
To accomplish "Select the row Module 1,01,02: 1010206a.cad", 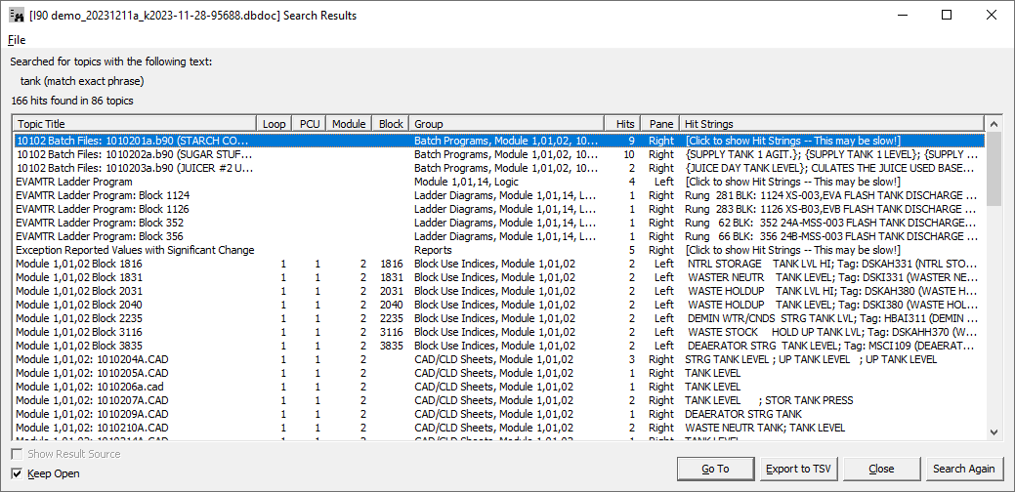I will 499,387.
